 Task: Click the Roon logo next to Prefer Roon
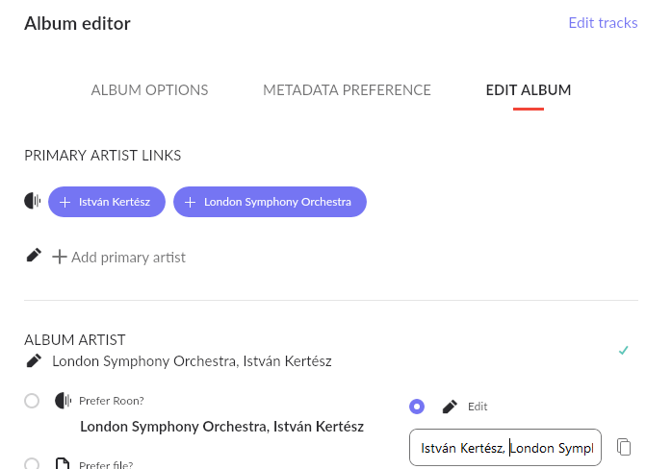pos(63,401)
